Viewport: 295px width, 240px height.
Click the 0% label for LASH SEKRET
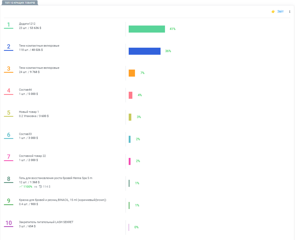click(x=136, y=227)
